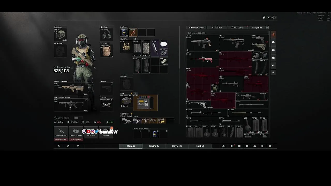This screenshot has width=331, height=186.
Task: Open the task notes icon
Action: click(x=262, y=146)
